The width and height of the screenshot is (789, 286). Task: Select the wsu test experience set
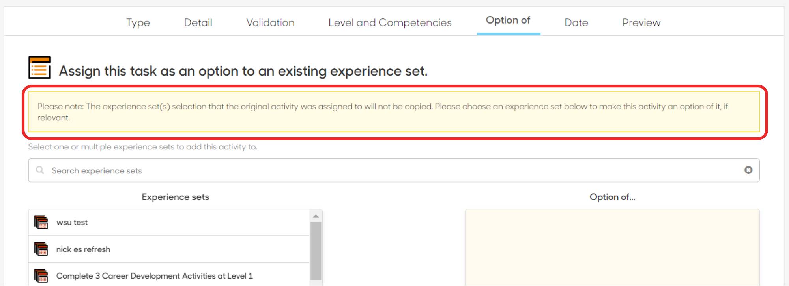pyautogui.click(x=72, y=222)
